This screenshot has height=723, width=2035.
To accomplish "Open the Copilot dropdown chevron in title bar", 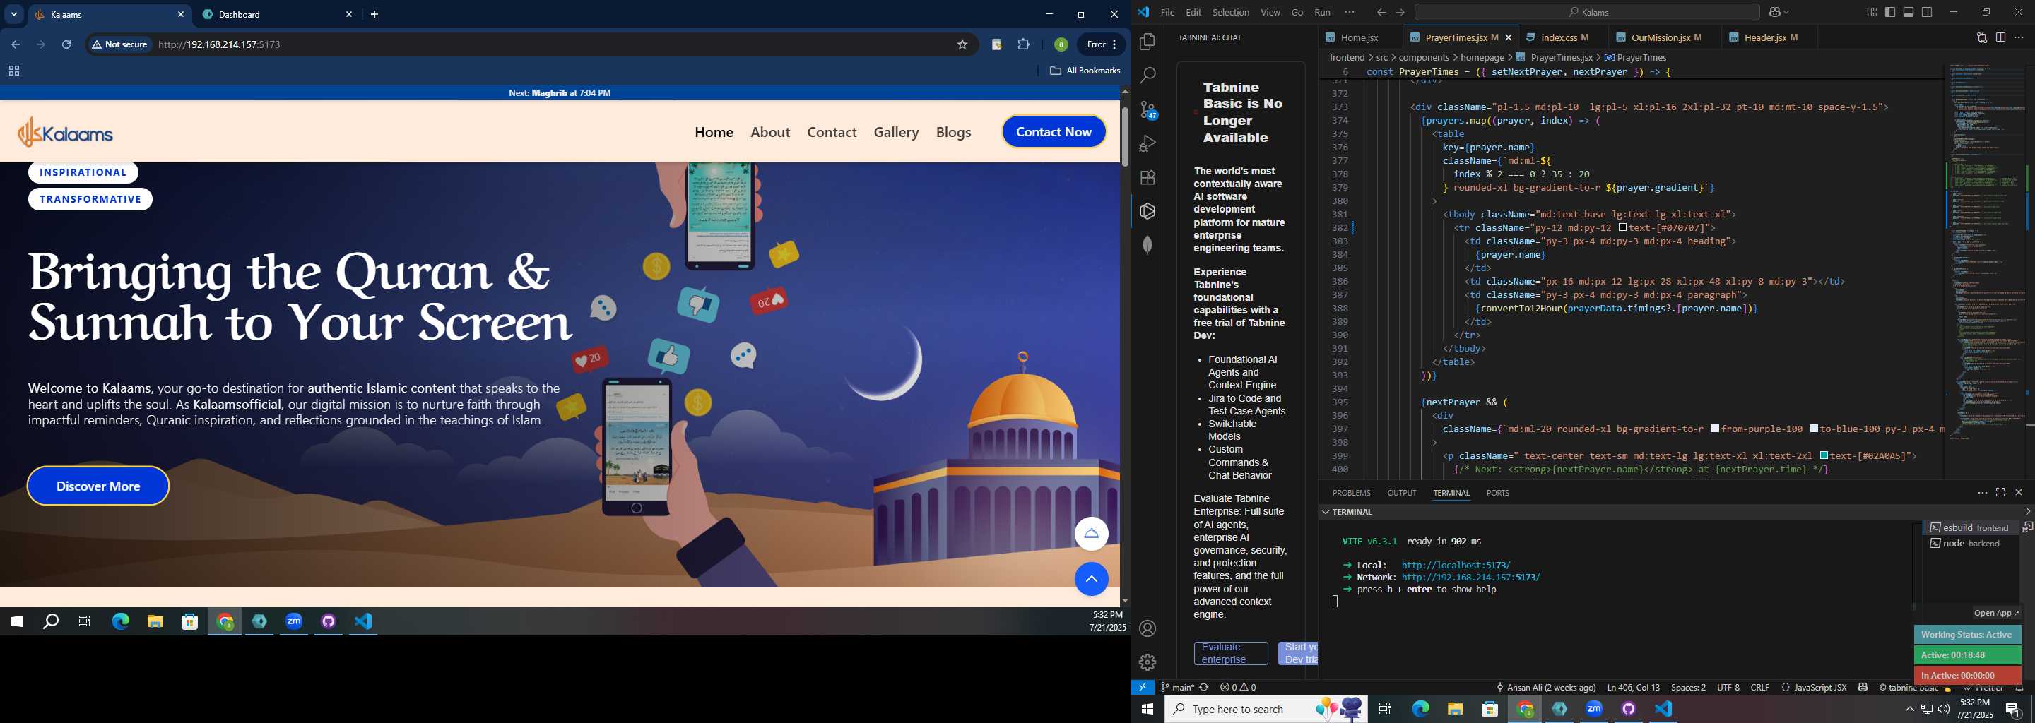I will 1787,13.
